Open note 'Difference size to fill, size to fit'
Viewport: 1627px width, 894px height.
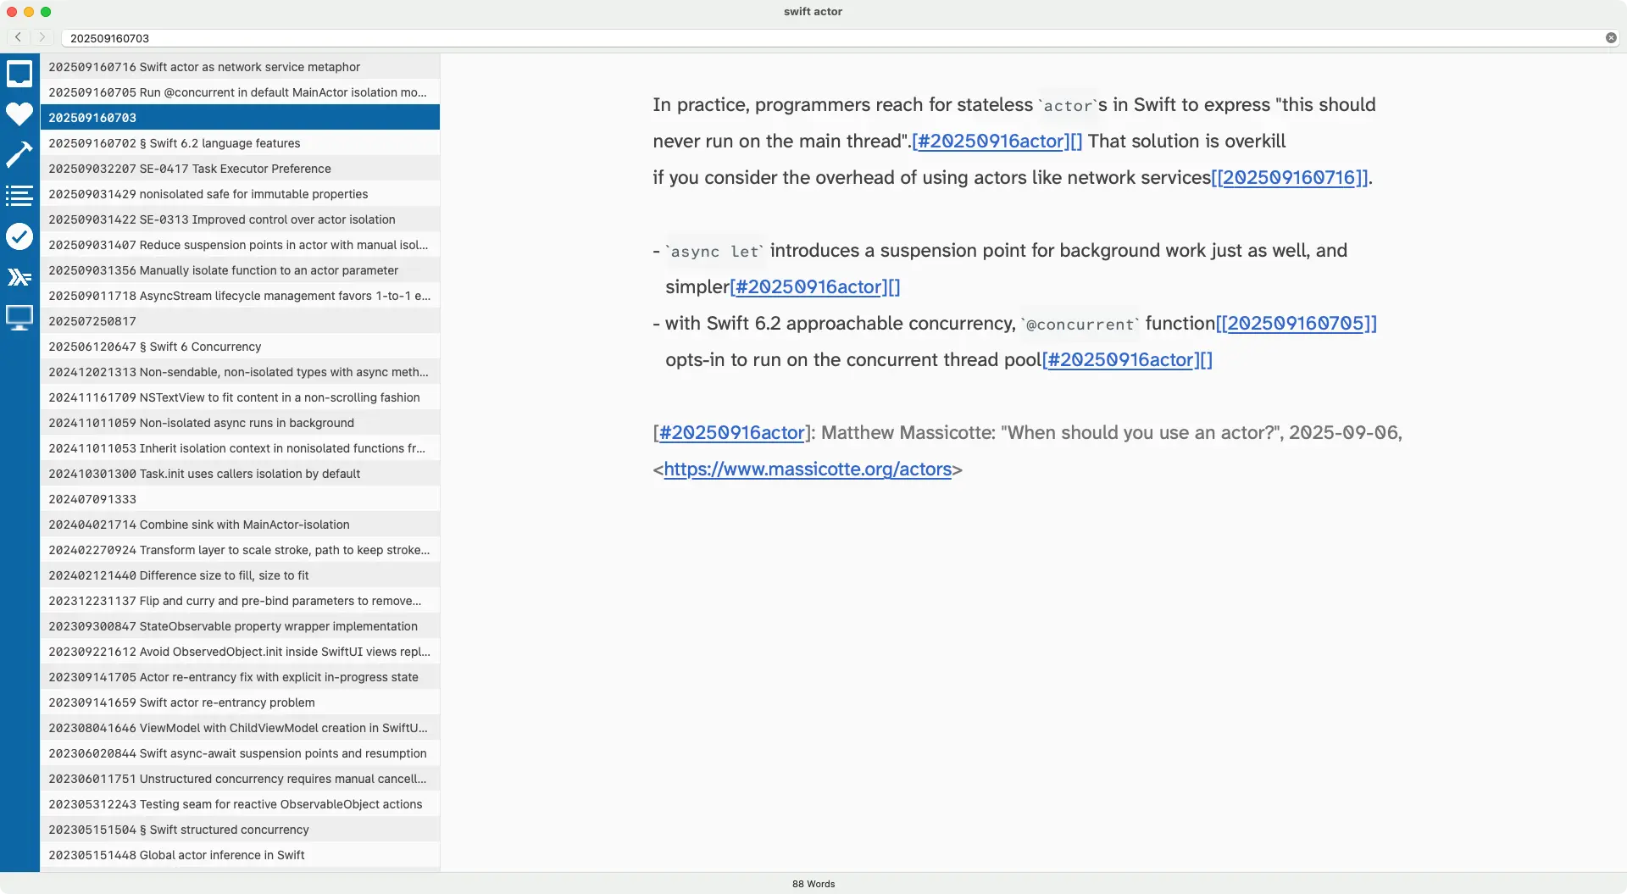click(x=240, y=575)
